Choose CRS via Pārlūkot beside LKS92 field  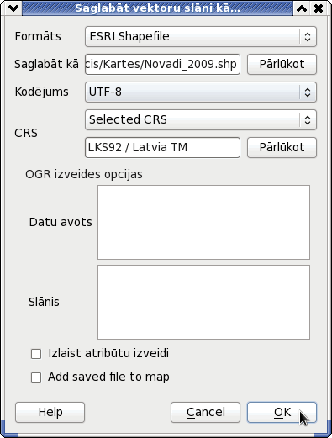282,148
